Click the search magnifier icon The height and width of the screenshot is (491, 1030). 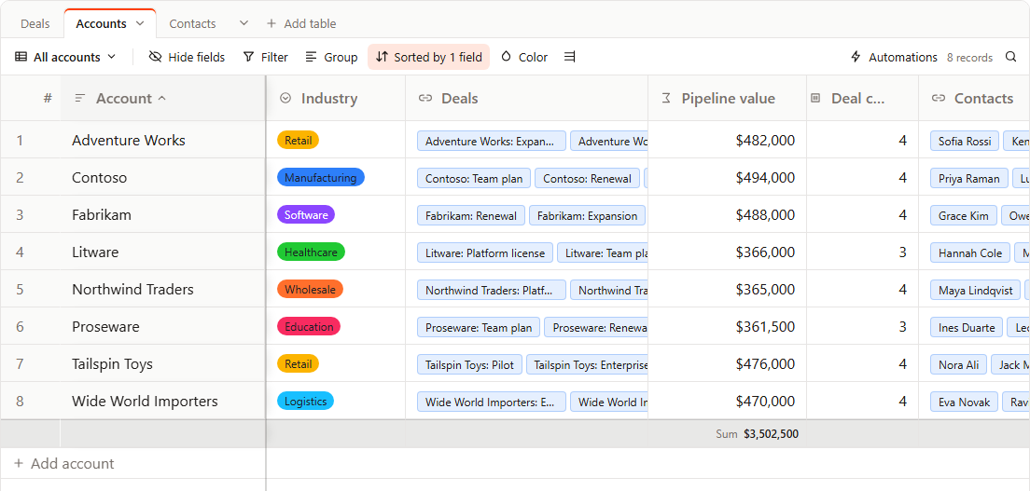(1011, 57)
